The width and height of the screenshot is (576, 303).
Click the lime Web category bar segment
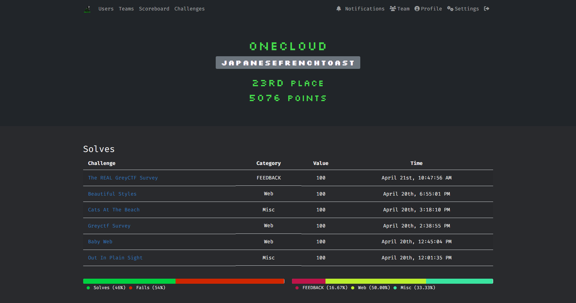(x=376, y=281)
